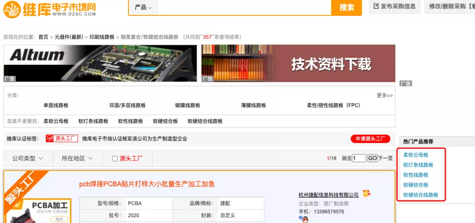Screen dimensions: 475x223
Task: Click the orange 搜索 button
Action: point(347,7)
